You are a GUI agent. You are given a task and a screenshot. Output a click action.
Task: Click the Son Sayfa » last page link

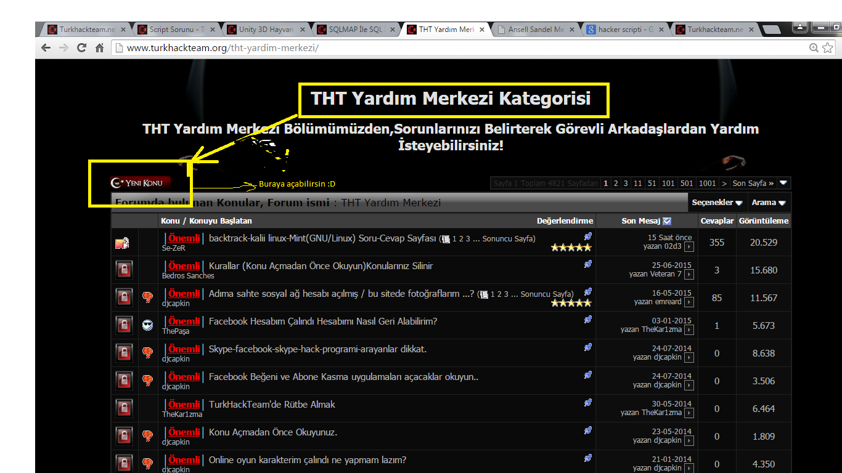tap(753, 183)
